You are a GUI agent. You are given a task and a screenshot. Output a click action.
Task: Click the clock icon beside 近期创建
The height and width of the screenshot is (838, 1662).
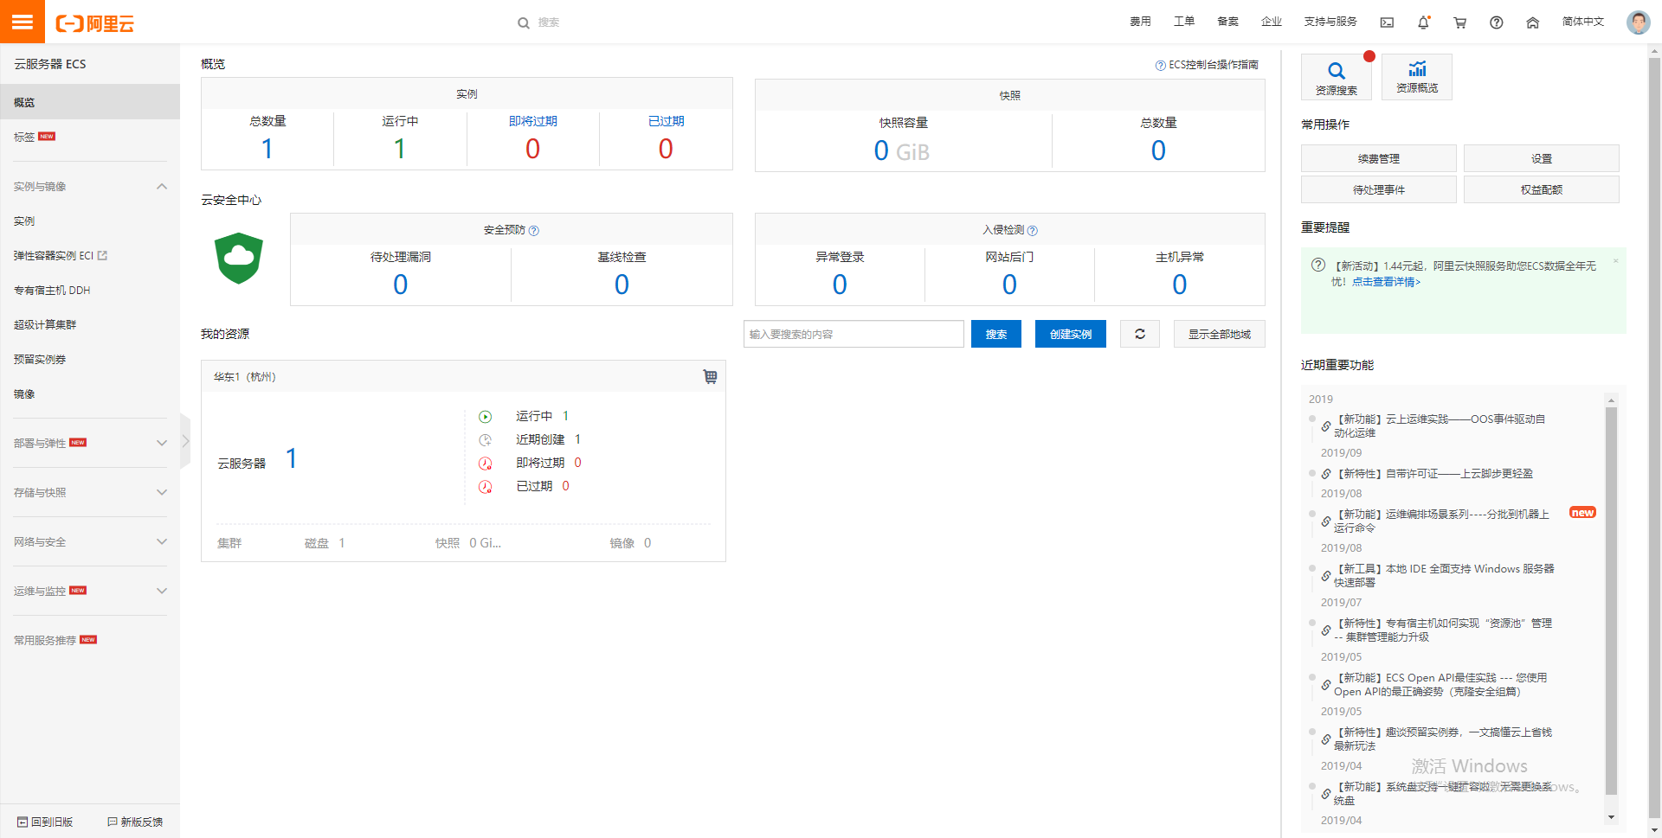[x=486, y=440]
